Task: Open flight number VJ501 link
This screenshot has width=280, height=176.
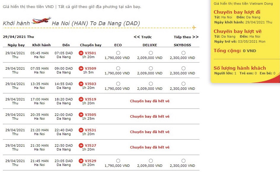Action: pyautogui.click(x=90, y=53)
